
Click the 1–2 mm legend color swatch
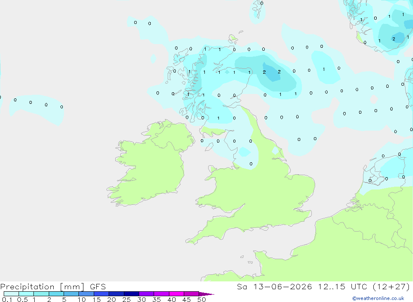pos(41,294)
